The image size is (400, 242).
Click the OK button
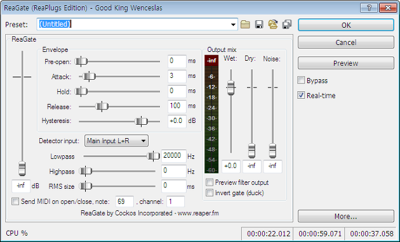point(346,25)
